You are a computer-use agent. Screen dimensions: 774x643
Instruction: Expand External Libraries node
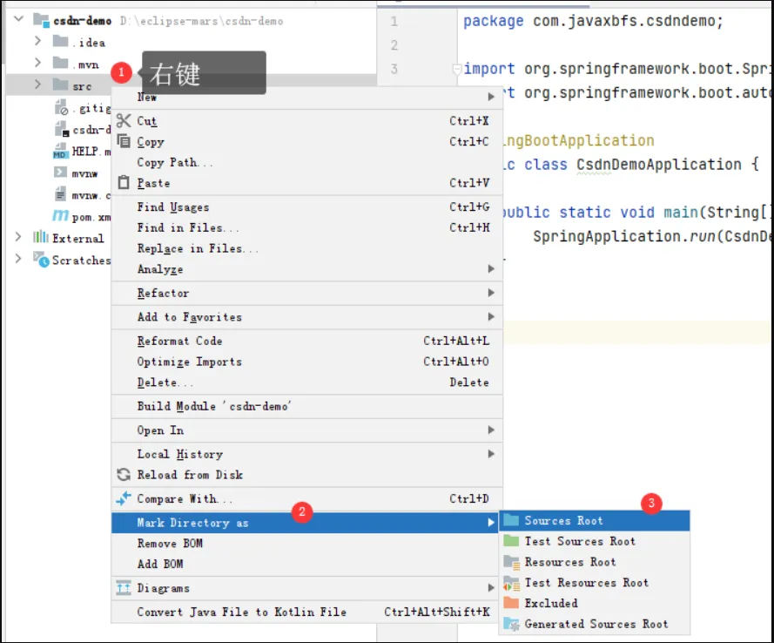tap(18, 237)
